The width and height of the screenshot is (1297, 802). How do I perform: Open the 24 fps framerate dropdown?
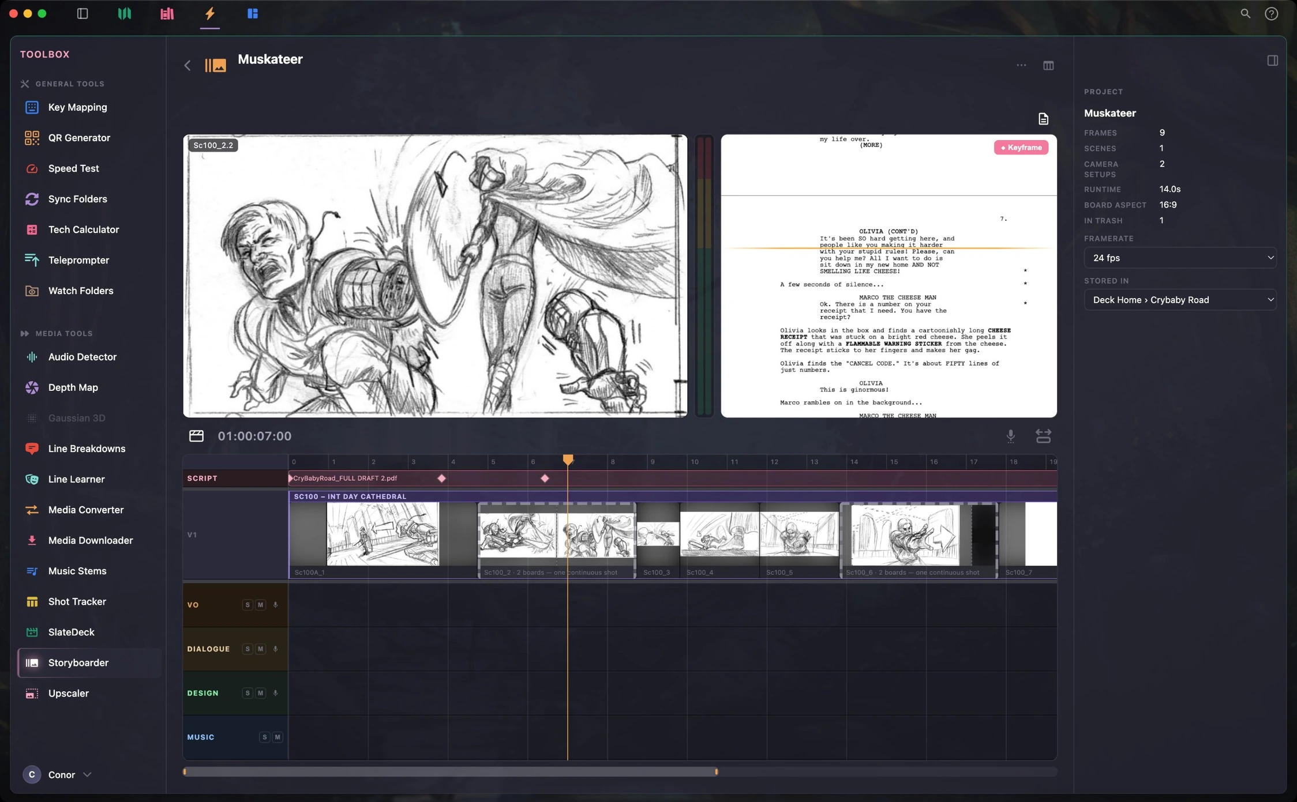click(x=1180, y=258)
